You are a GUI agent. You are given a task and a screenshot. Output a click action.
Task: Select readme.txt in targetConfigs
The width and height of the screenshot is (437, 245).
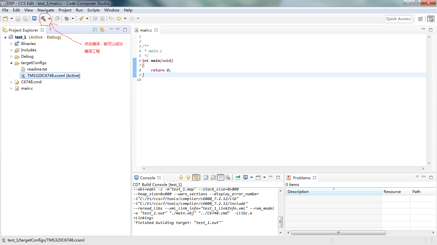click(x=37, y=69)
